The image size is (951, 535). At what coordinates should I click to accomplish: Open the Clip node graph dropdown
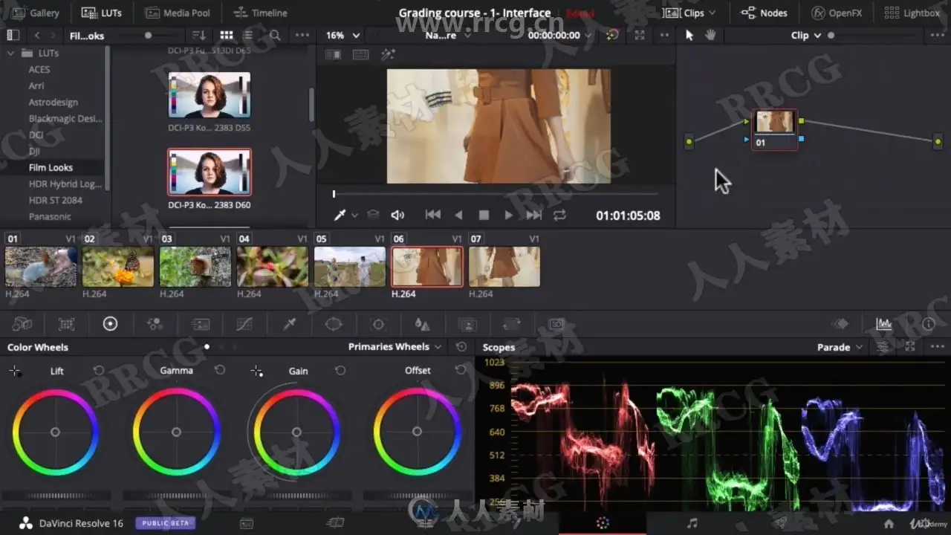806,35
